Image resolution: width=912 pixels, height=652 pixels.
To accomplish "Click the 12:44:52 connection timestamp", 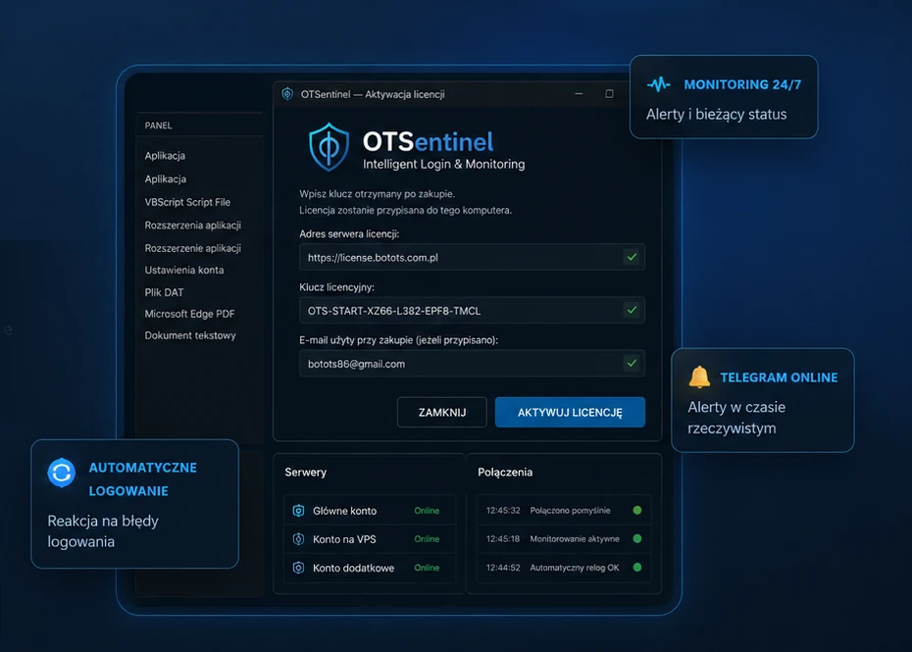I will 503,567.
